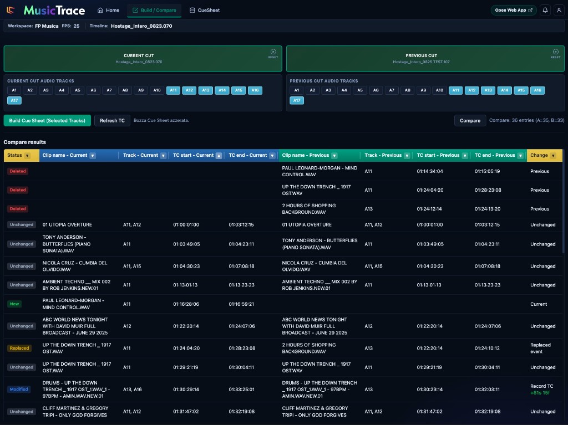Disable track A14 in Current Cut tracks

point(222,90)
